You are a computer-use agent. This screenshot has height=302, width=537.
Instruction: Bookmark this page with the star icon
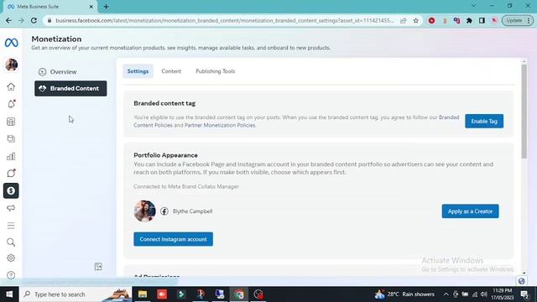(416, 20)
